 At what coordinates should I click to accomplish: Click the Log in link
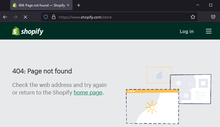click(187, 31)
